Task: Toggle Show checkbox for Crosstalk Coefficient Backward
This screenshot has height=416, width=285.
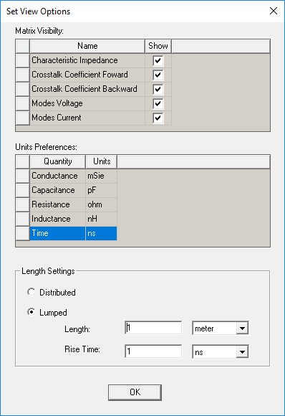Action: point(158,90)
